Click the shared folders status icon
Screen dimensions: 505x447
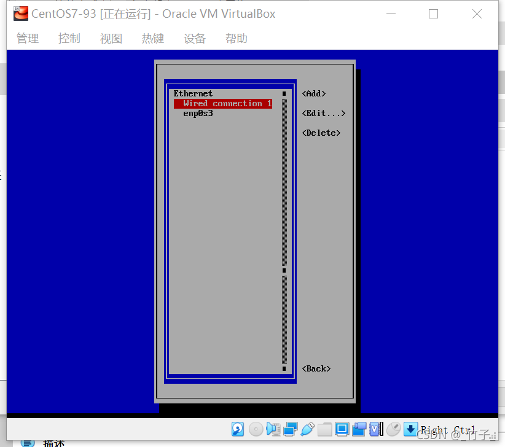coord(326,429)
